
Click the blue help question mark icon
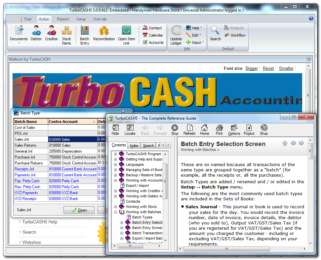(311, 18)
